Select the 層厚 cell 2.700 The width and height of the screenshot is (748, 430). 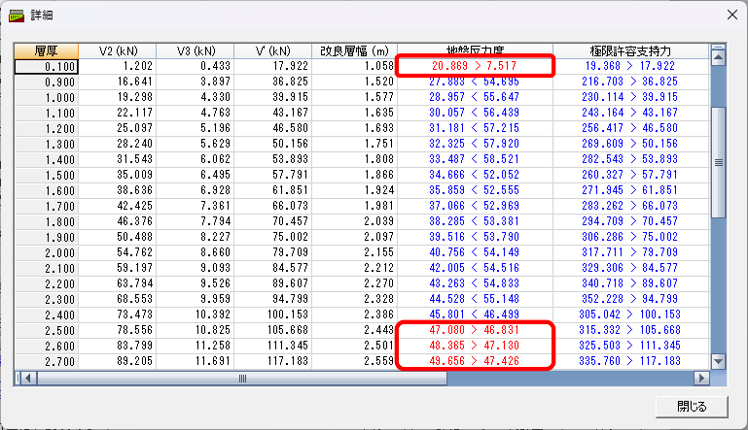[x=47, y=361]
